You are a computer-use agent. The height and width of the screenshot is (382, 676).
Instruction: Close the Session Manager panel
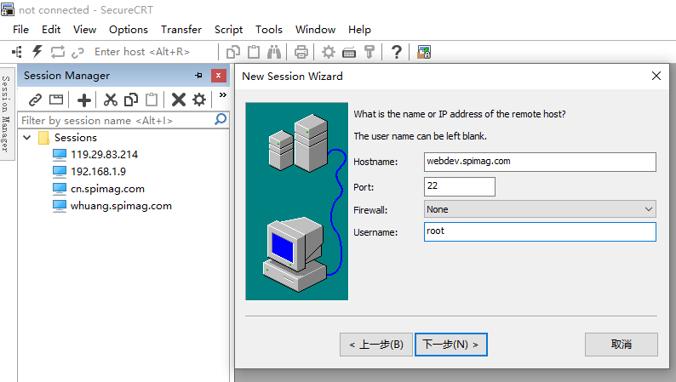point(219,76)
